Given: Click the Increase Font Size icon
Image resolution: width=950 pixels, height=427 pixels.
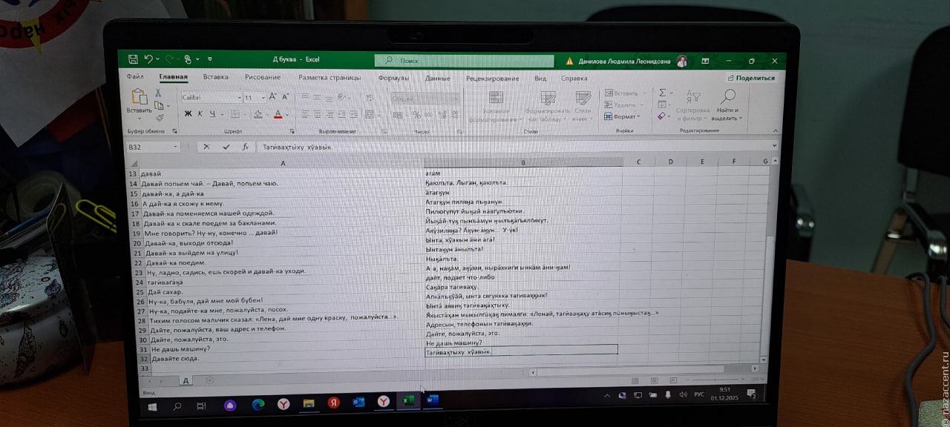Looking at the screenshot, I should [272, 97].
